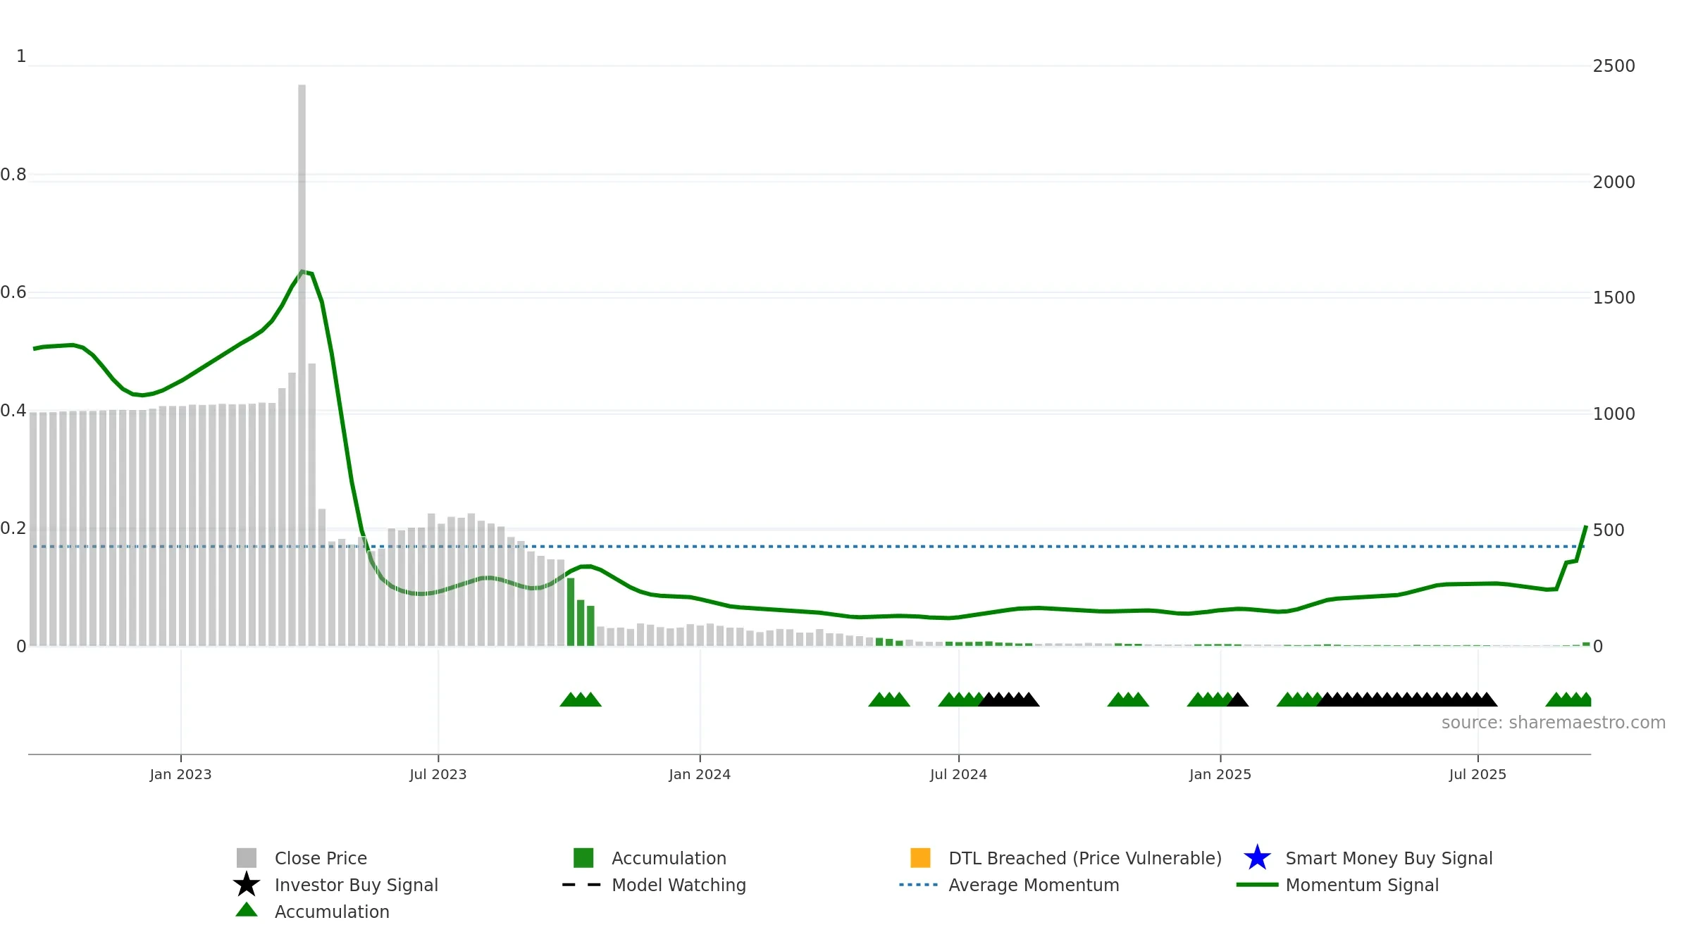Click the Jul 2023 axis label

coord(438,774)
